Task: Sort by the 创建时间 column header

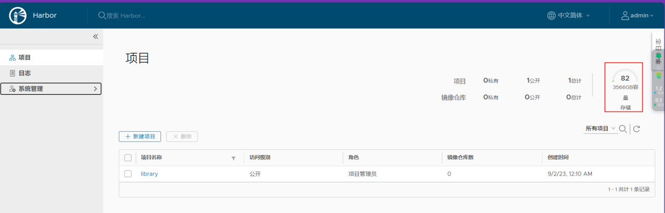Action: 558,158
